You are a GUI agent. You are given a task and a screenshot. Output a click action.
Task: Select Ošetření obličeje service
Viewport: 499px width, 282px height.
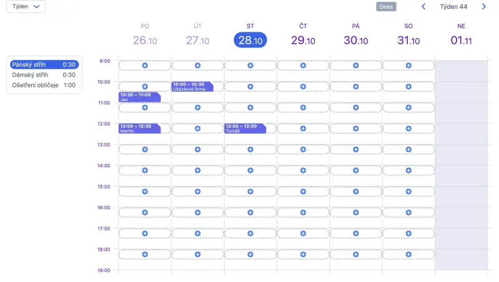44,85
